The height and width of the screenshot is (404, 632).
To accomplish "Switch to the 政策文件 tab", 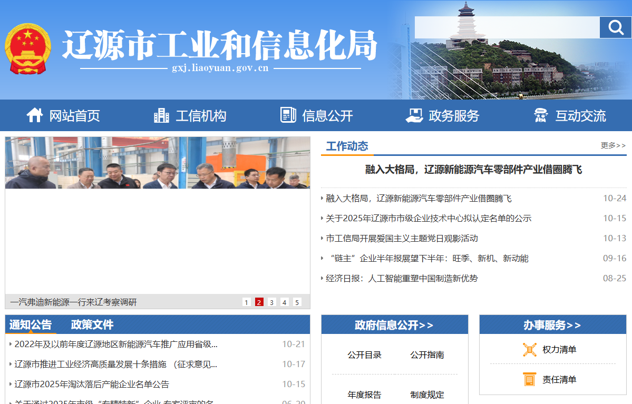I will pos(93,324).
